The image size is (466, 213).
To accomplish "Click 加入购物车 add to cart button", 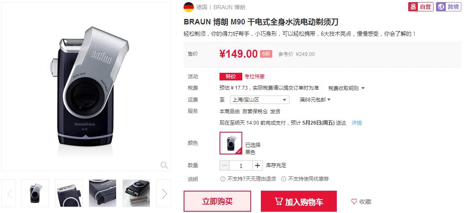I will point(299,201).
